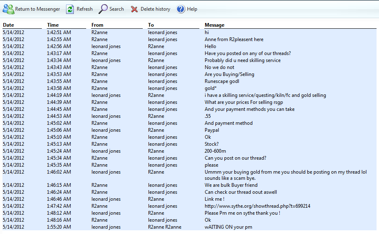
Task: Click the Help text label
Action: pos(192,9)
